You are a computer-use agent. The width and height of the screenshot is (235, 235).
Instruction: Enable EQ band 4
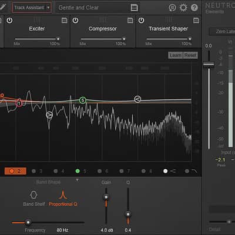click(56, 171)
